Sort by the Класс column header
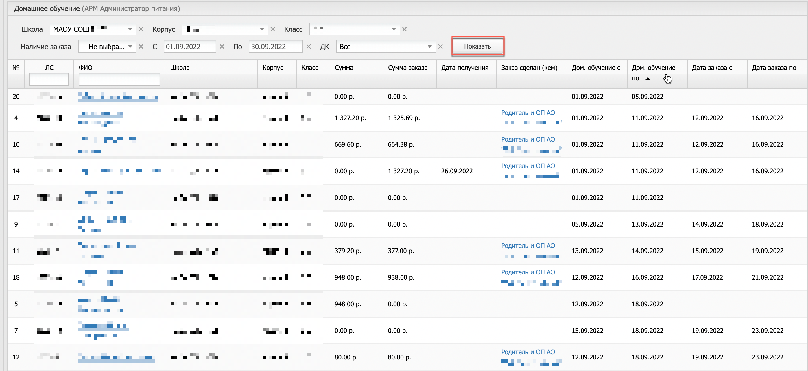Viewport: 808px width, 371px height. 310,68
